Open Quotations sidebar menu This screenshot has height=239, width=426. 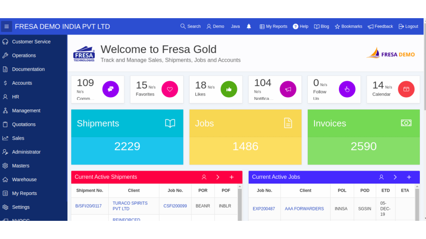click(x=34, y=124)
